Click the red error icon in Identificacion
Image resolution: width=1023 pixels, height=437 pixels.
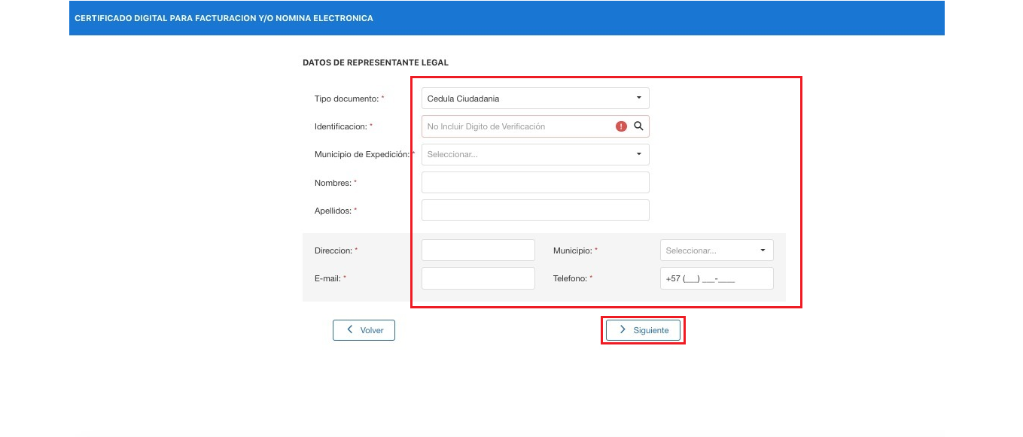tap(621, 126)
